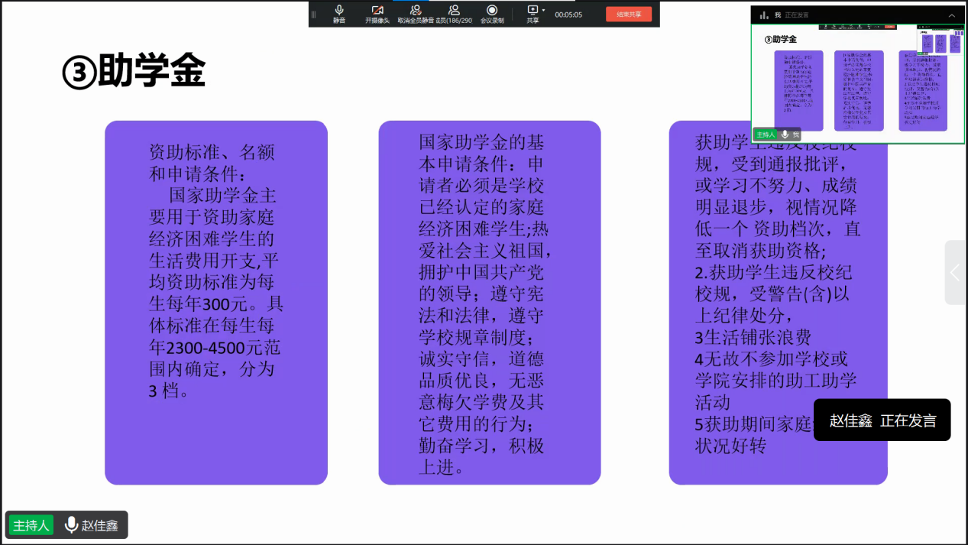The height and width of the screenshot is (545, 968).
Task: Click microphone icon beside 赵佳鑫 name
Action: coord(71,525)
